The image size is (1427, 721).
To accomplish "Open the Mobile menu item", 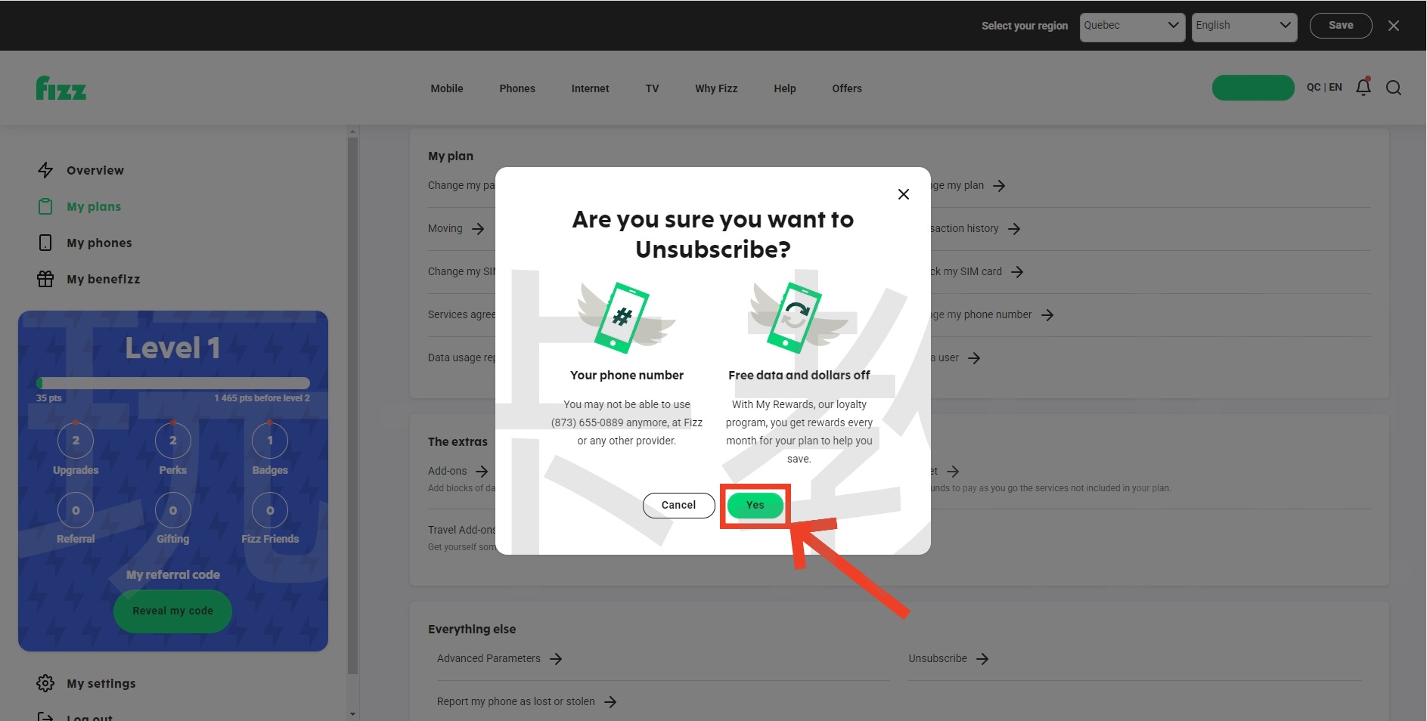I will point(446,88).
